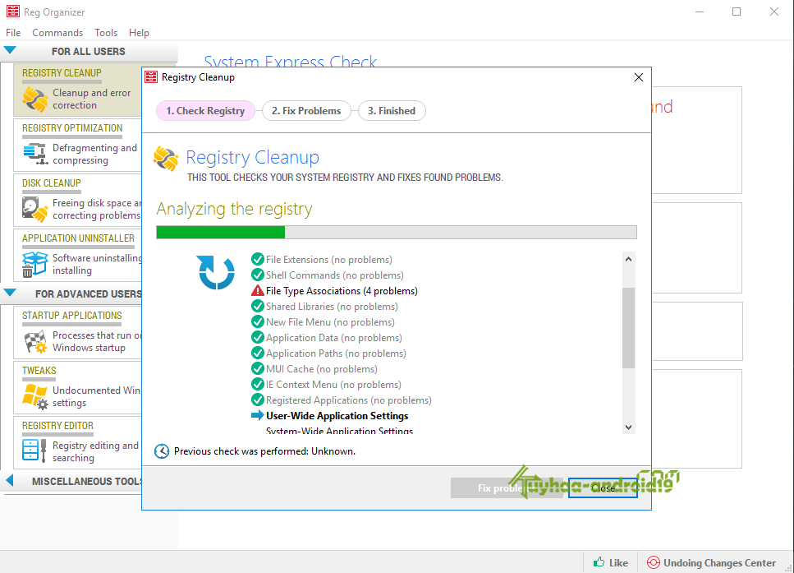
Task: Click the clock icon beside Previous check message
Action: click(162, 451)
